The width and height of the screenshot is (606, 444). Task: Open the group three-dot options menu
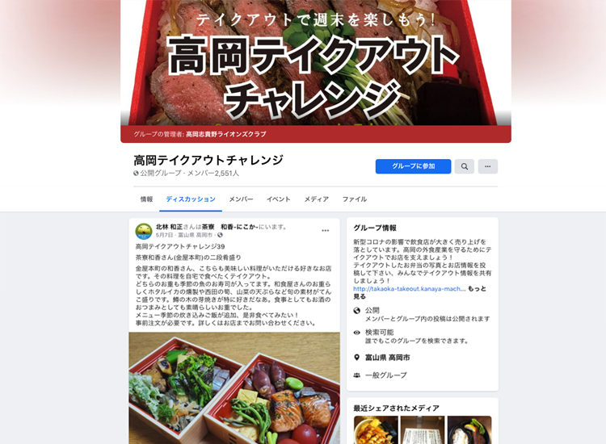(488, 166)
